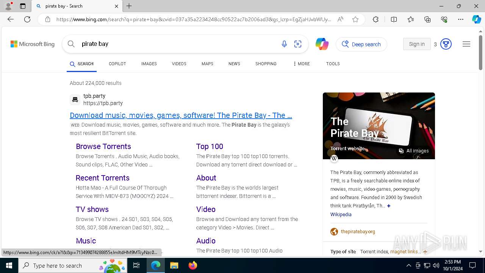Open the Bing Copilot colorful icon
485x273 pixels.
[x=322, y=44]
